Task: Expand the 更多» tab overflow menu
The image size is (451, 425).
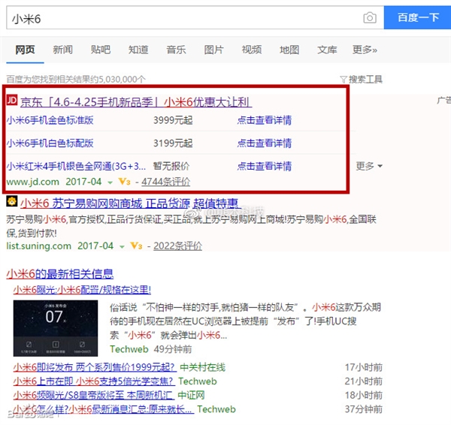Action: point(364,50)
